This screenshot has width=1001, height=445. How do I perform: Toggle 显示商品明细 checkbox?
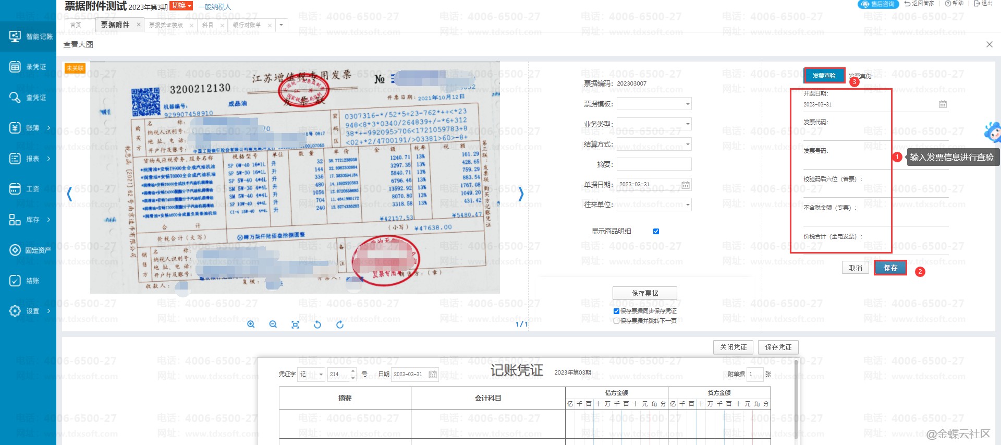[x=656, y=231]
